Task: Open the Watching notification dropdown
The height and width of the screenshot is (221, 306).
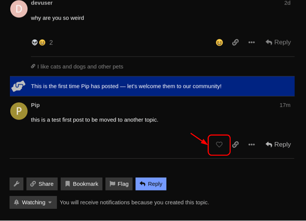Action: pos(33,202)
